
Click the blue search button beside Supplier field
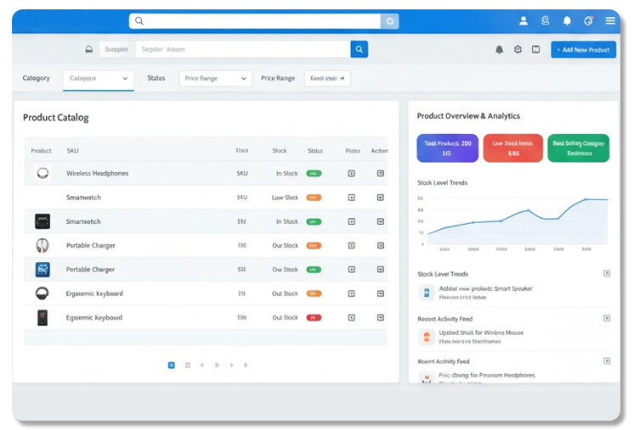click(x=359, y=49)
